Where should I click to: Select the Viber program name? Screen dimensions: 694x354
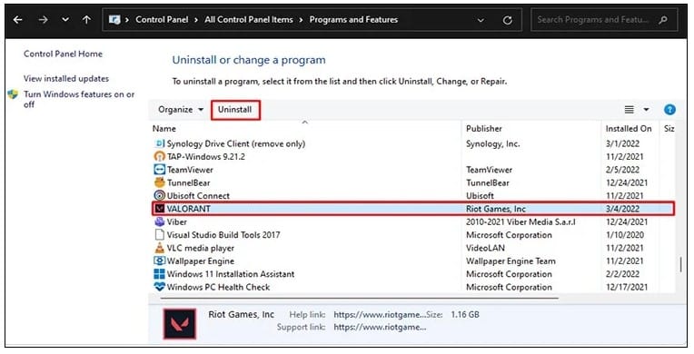[176, 221]
